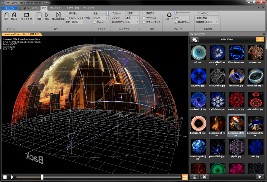267x182 pixels.
Task: Enable the パフォーマンス checkbox
Action: tap(144, 22)
